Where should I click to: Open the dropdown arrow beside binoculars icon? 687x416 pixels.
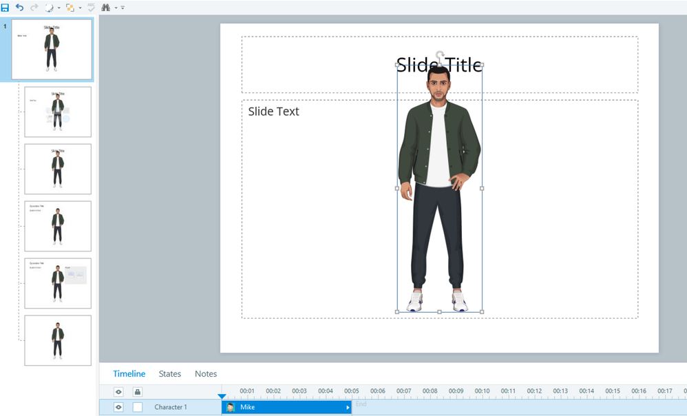coord(116,8)
